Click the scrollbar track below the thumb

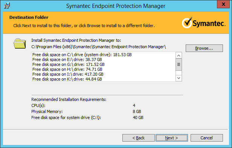point(179,73)
